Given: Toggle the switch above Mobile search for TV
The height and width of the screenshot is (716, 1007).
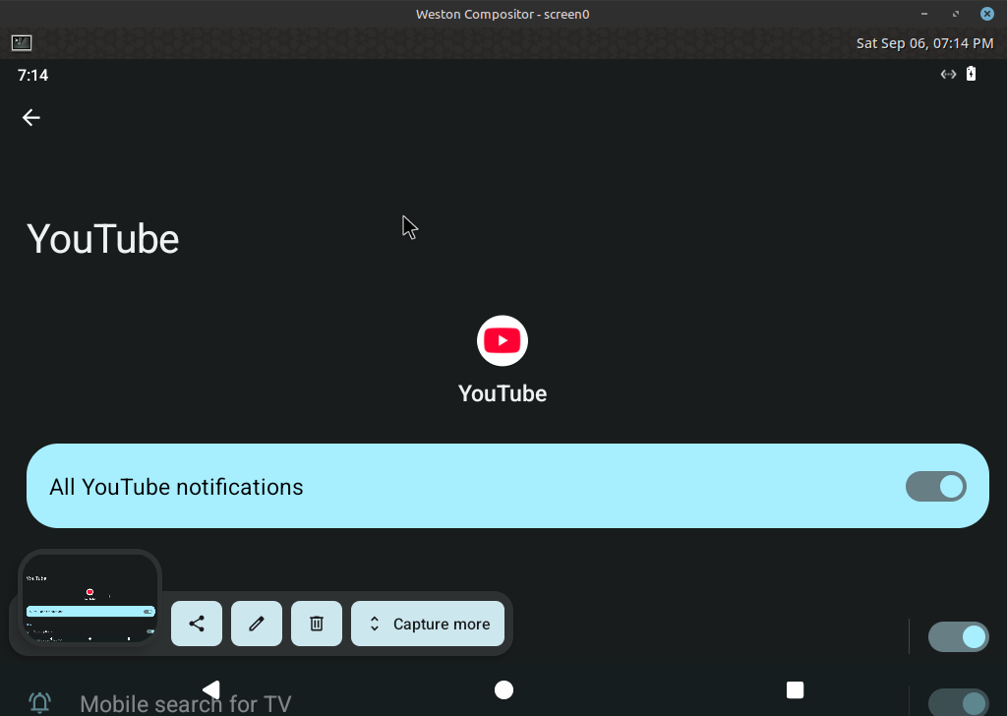Looking at the screenshot, I should coord(958,637).
